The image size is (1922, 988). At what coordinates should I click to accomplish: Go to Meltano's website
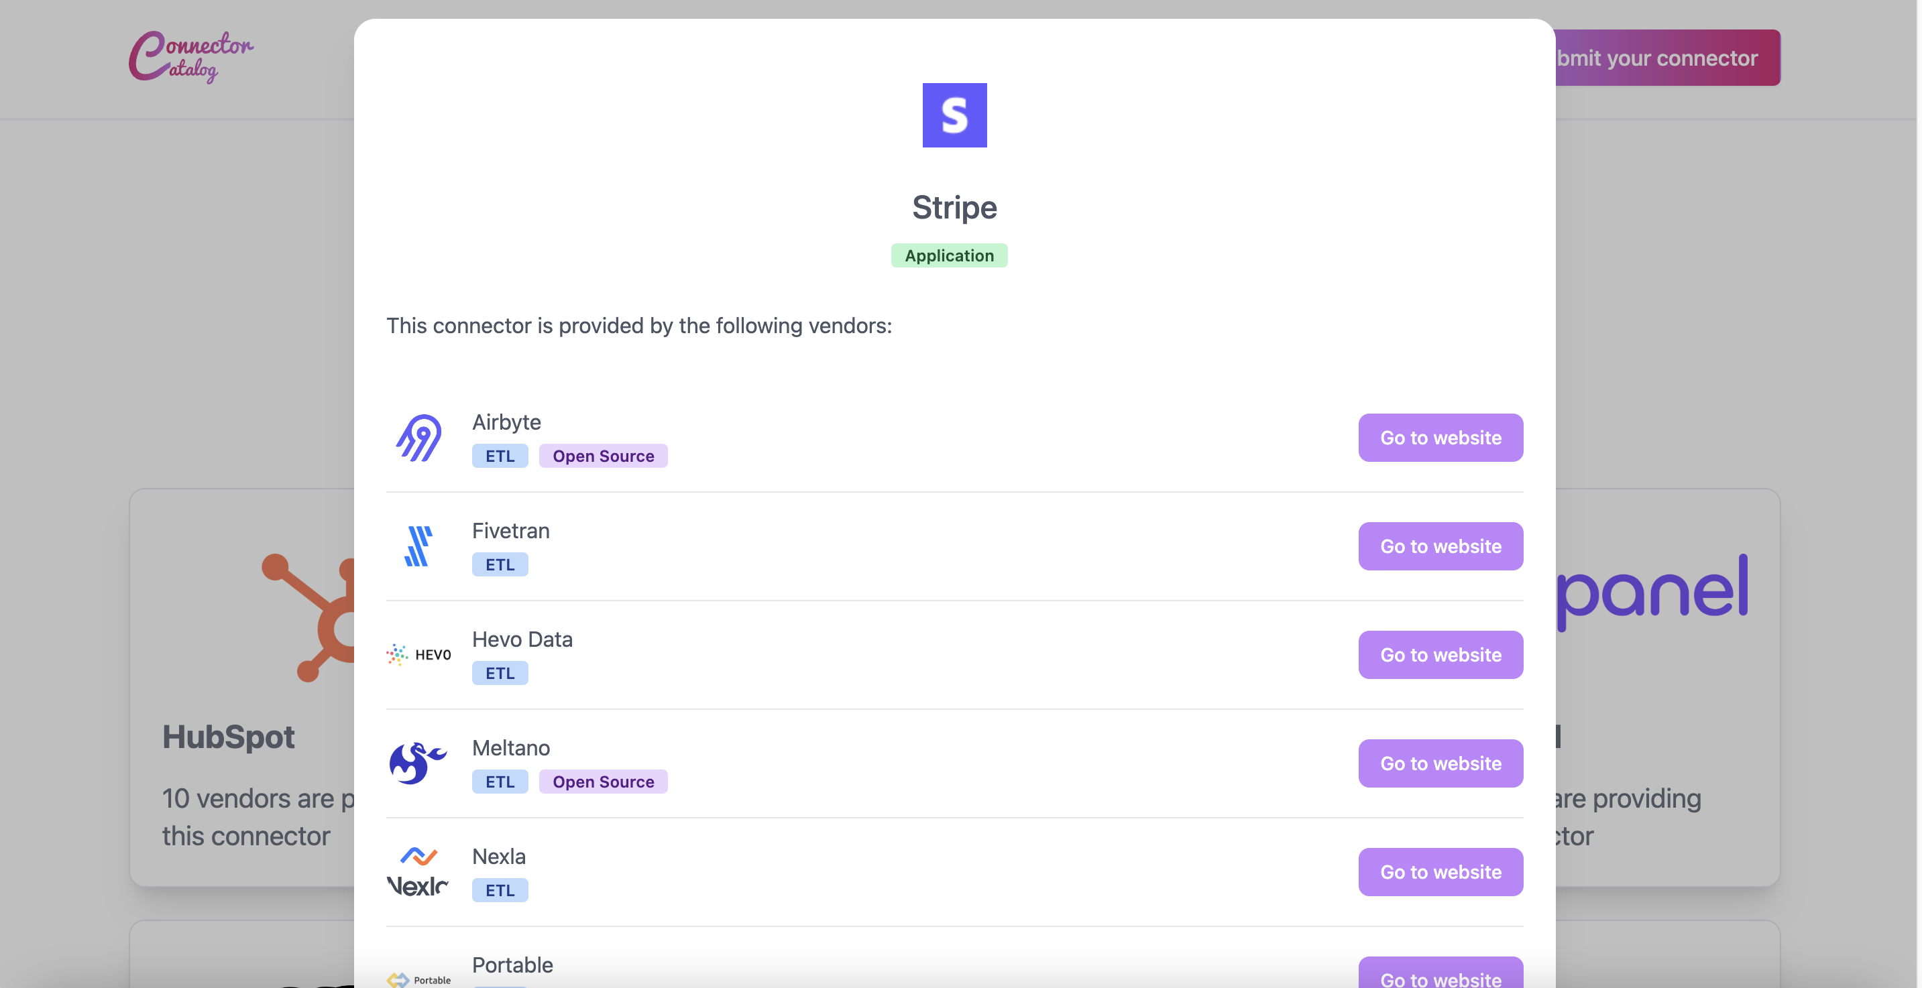click(x=1440, y=763)
